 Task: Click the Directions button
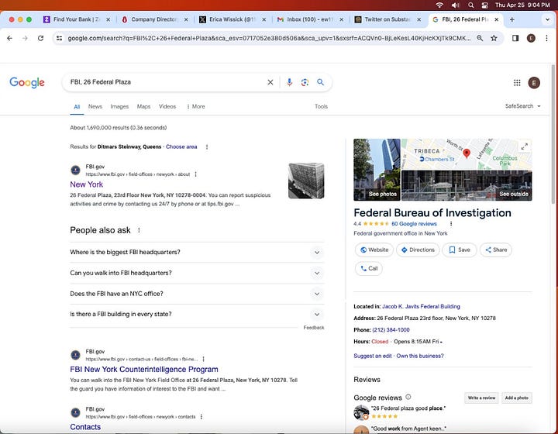[x=418, y=250]
